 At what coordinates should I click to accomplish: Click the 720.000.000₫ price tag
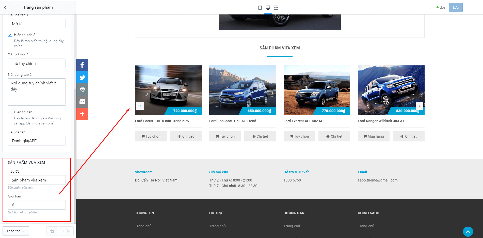pos(185,111)
